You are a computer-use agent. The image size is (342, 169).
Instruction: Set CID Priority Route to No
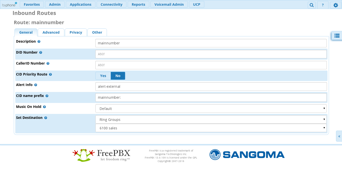pos(118,76)
